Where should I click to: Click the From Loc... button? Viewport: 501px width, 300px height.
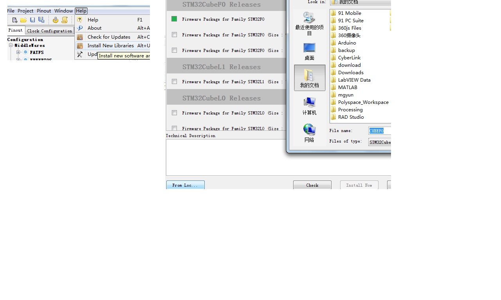pyautogui.click(x=186, y=185)
